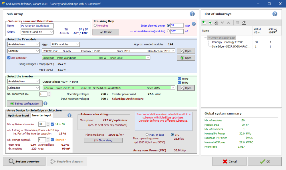The height and width of the screenshot is (170, 286).
Task: Move subarray down in the list
Action: pos(223,23)
